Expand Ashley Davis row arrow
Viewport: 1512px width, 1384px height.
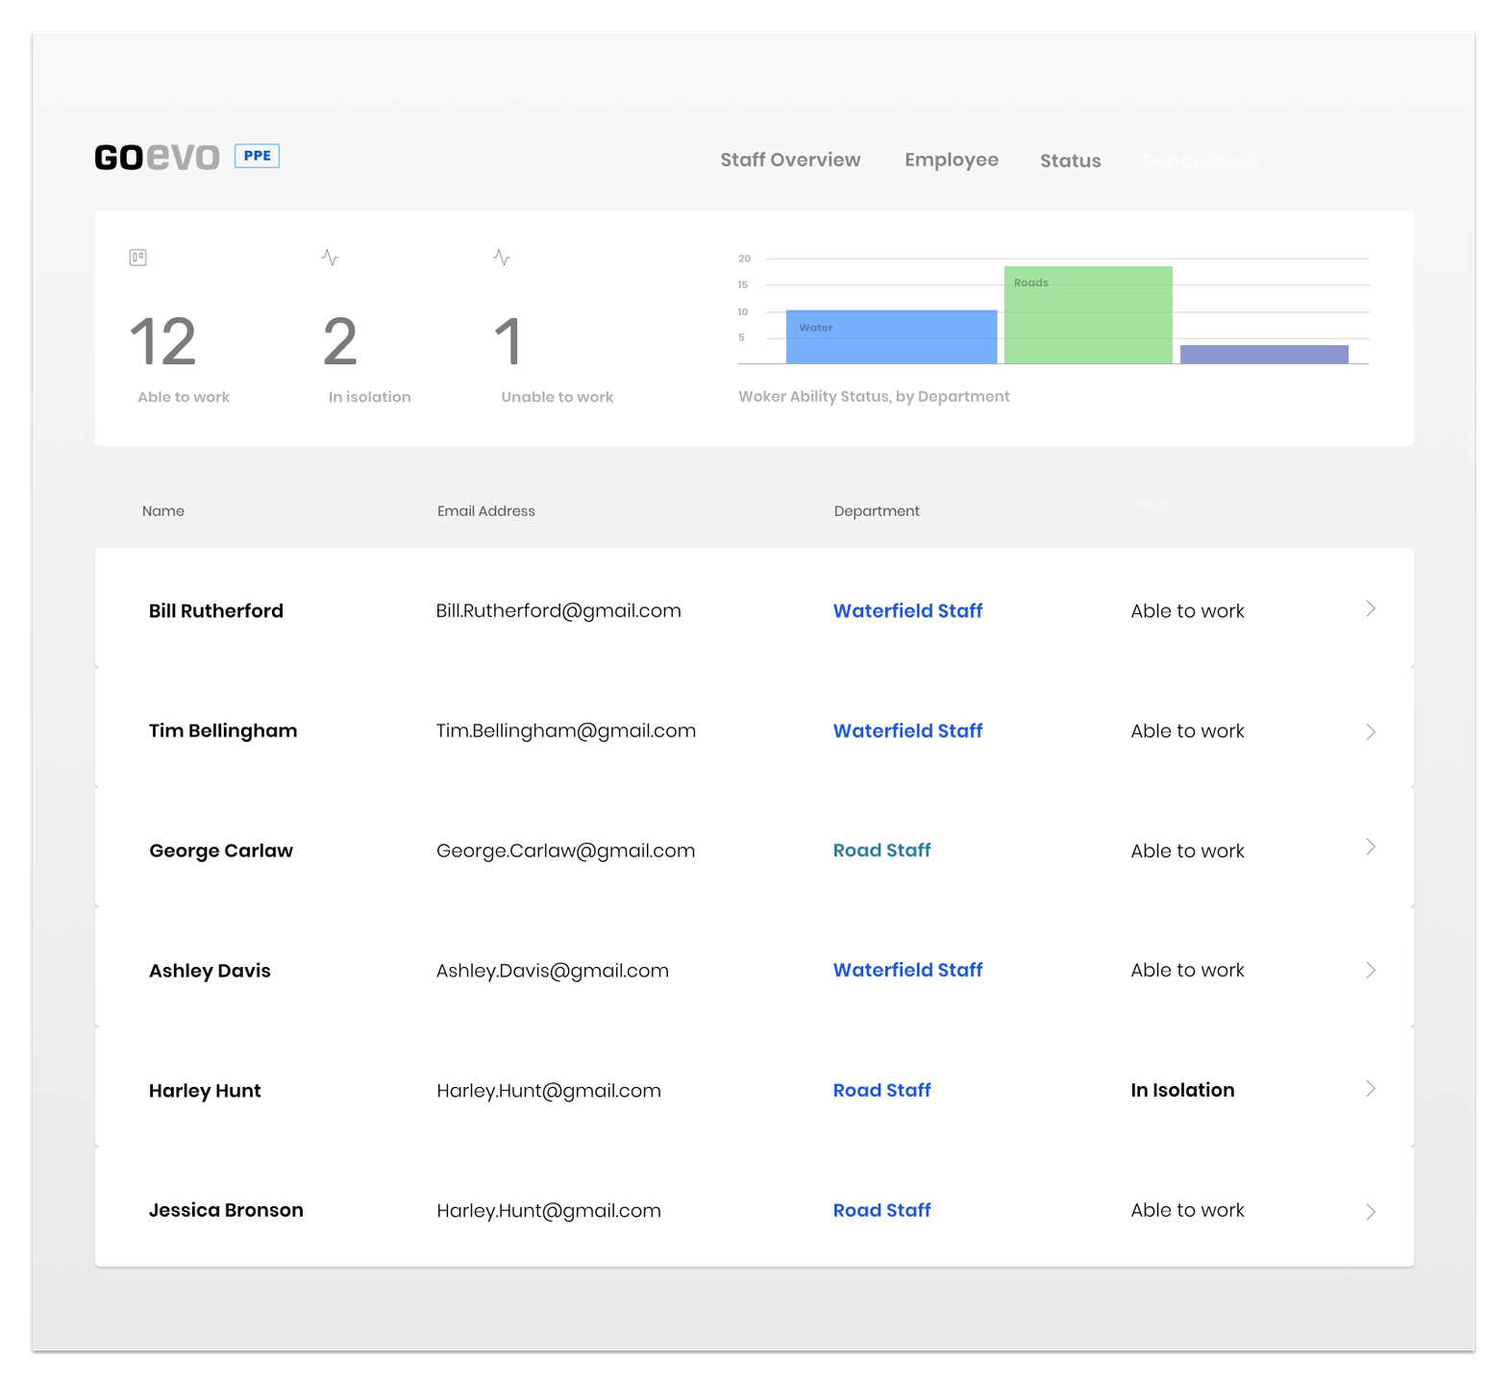click(x=1371, y=970)
